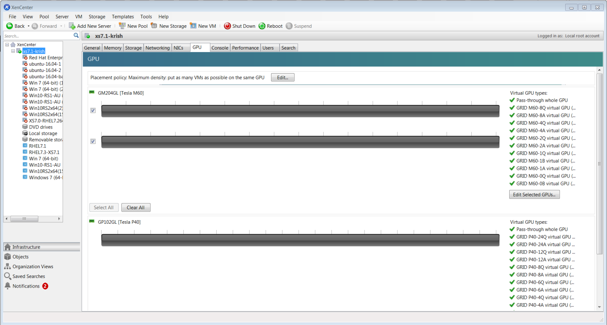Open the New Pool tool
607x325 pixels.
[x=122, y=26]
